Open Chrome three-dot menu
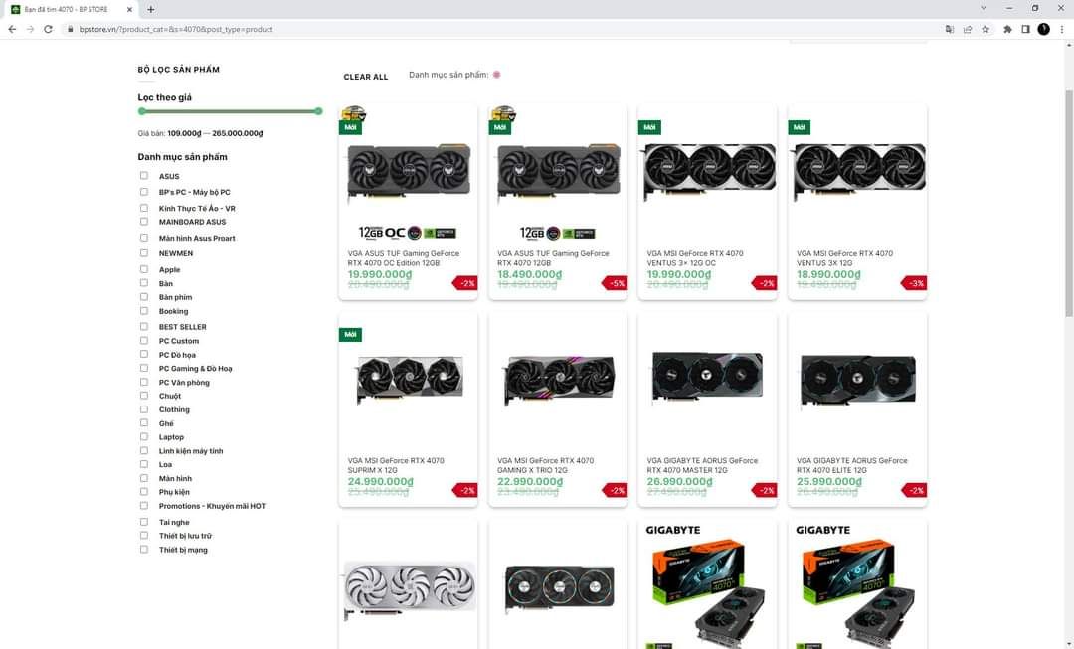 (1062, 30)
